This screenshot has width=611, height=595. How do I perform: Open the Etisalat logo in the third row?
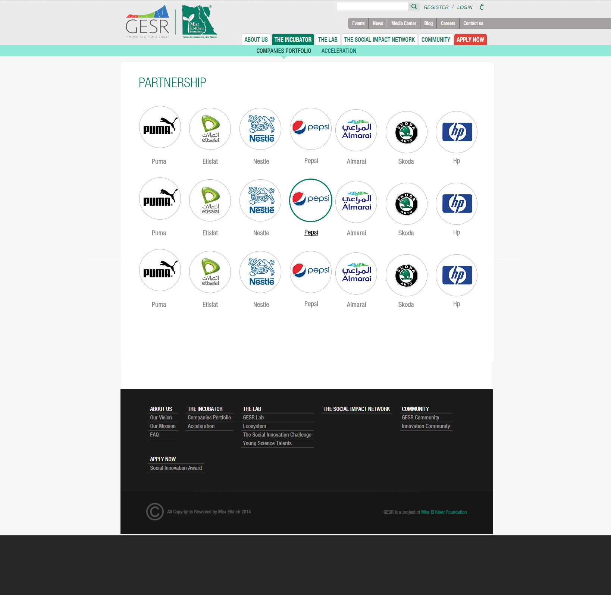[x=210, y=272]
